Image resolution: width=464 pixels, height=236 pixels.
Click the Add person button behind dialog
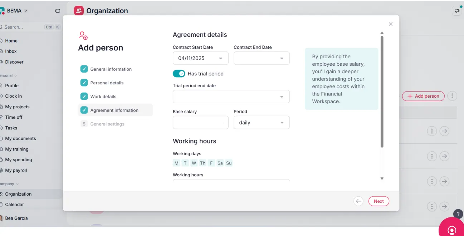(x=423, y=96)
